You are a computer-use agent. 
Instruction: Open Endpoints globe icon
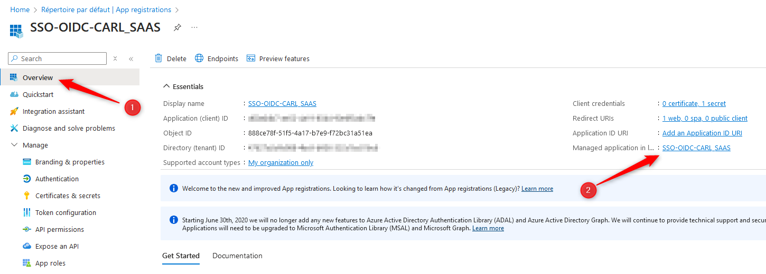point(199,58)
